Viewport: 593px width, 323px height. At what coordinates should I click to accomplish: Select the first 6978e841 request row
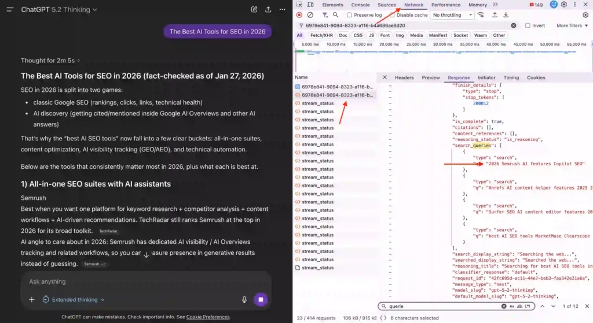click(x=335, y=87)
